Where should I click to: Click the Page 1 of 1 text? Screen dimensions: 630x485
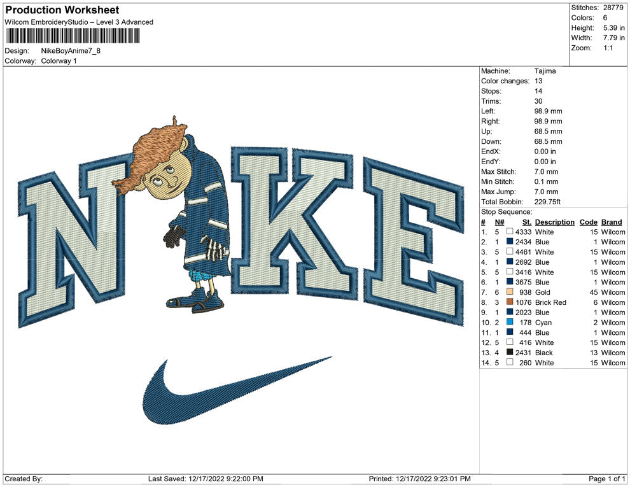(606, 479)
